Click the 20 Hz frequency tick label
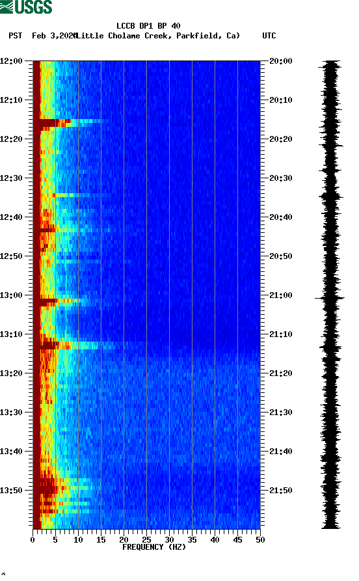 click(124, 540)
